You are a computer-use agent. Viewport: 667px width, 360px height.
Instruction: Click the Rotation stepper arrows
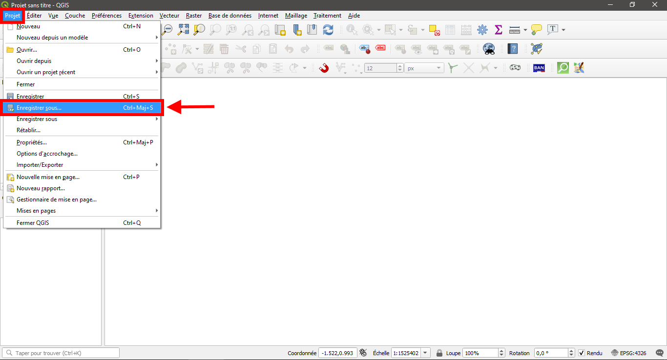[571, 353]
